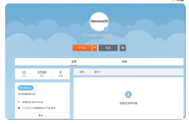The image size is (189, 124).
Task: Click the HarmonyOS profile avatar
Action: (99, 22)
